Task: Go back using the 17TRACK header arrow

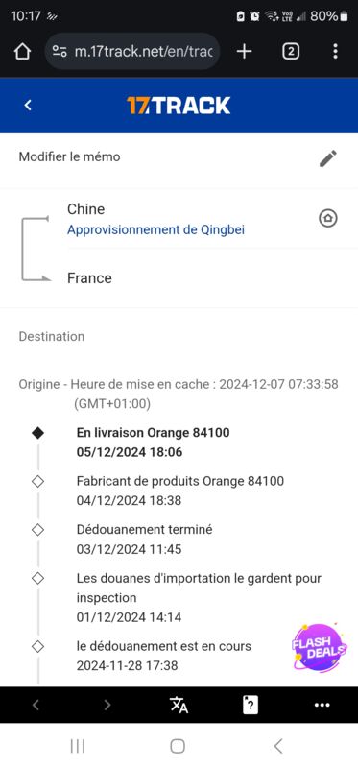Action: point(28,105)
